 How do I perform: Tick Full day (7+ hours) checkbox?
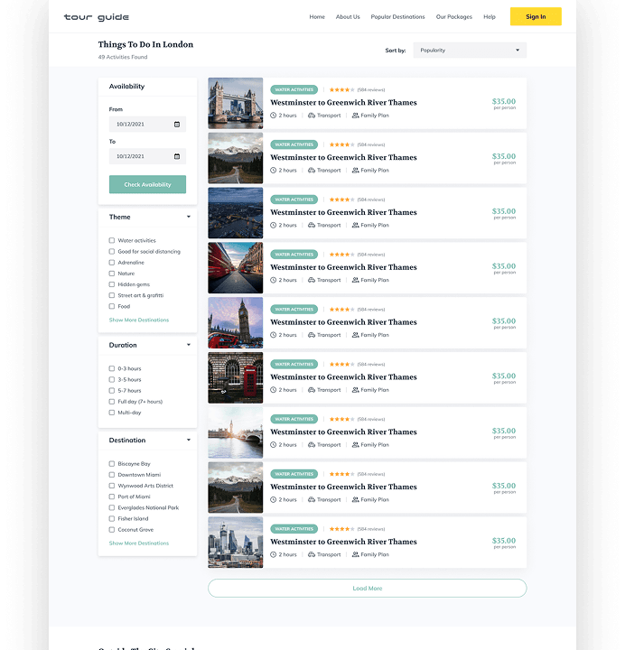point(112,401)
